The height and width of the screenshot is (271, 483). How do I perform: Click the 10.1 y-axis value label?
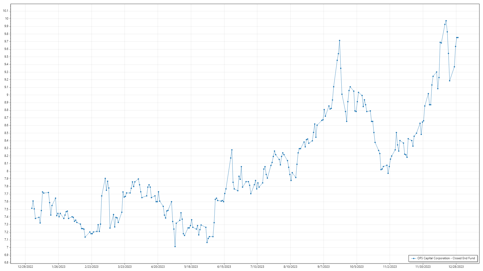point(6,11)
